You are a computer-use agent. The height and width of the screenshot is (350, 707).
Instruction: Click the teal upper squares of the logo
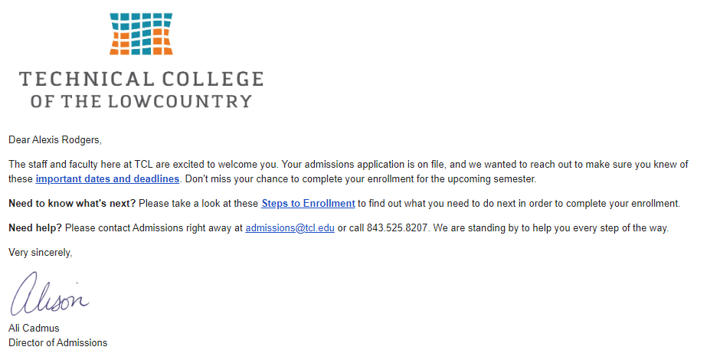point(141,23)
